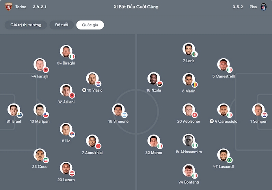Click the Italian flag on Biraghi's avatar
This screenshot has width=272, height=190.
click(x=72, y=57)
